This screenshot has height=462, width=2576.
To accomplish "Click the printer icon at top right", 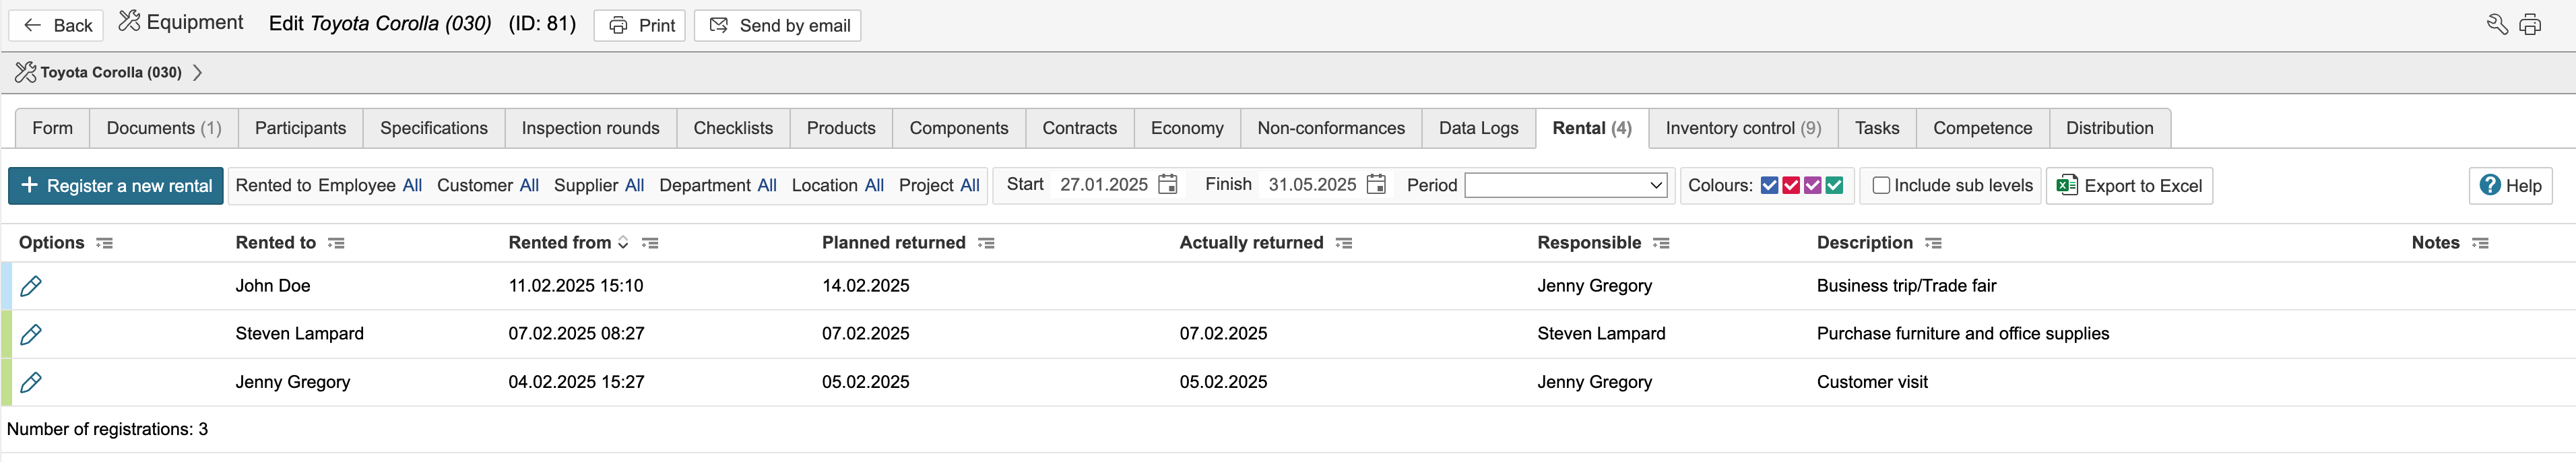I will pyautogui.click(x=2530, y=25).
